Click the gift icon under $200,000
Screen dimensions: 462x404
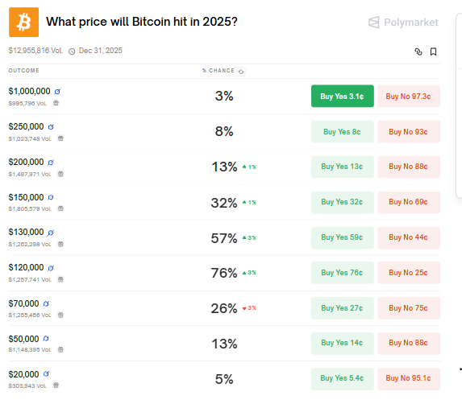[x=60, y=174]
